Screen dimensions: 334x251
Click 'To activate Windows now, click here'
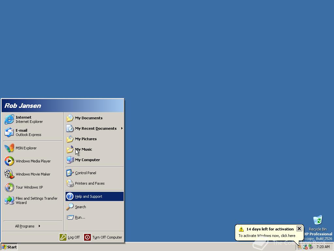[x=267, y=236]
